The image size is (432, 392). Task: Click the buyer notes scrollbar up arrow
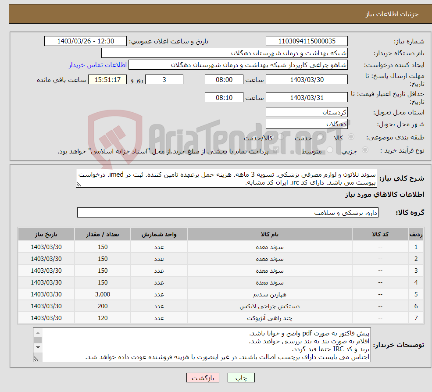click(x=38, y=333)
